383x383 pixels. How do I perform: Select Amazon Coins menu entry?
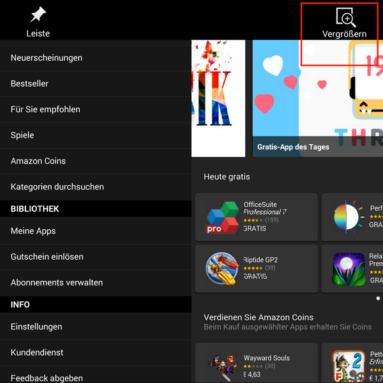coord(96,161)
